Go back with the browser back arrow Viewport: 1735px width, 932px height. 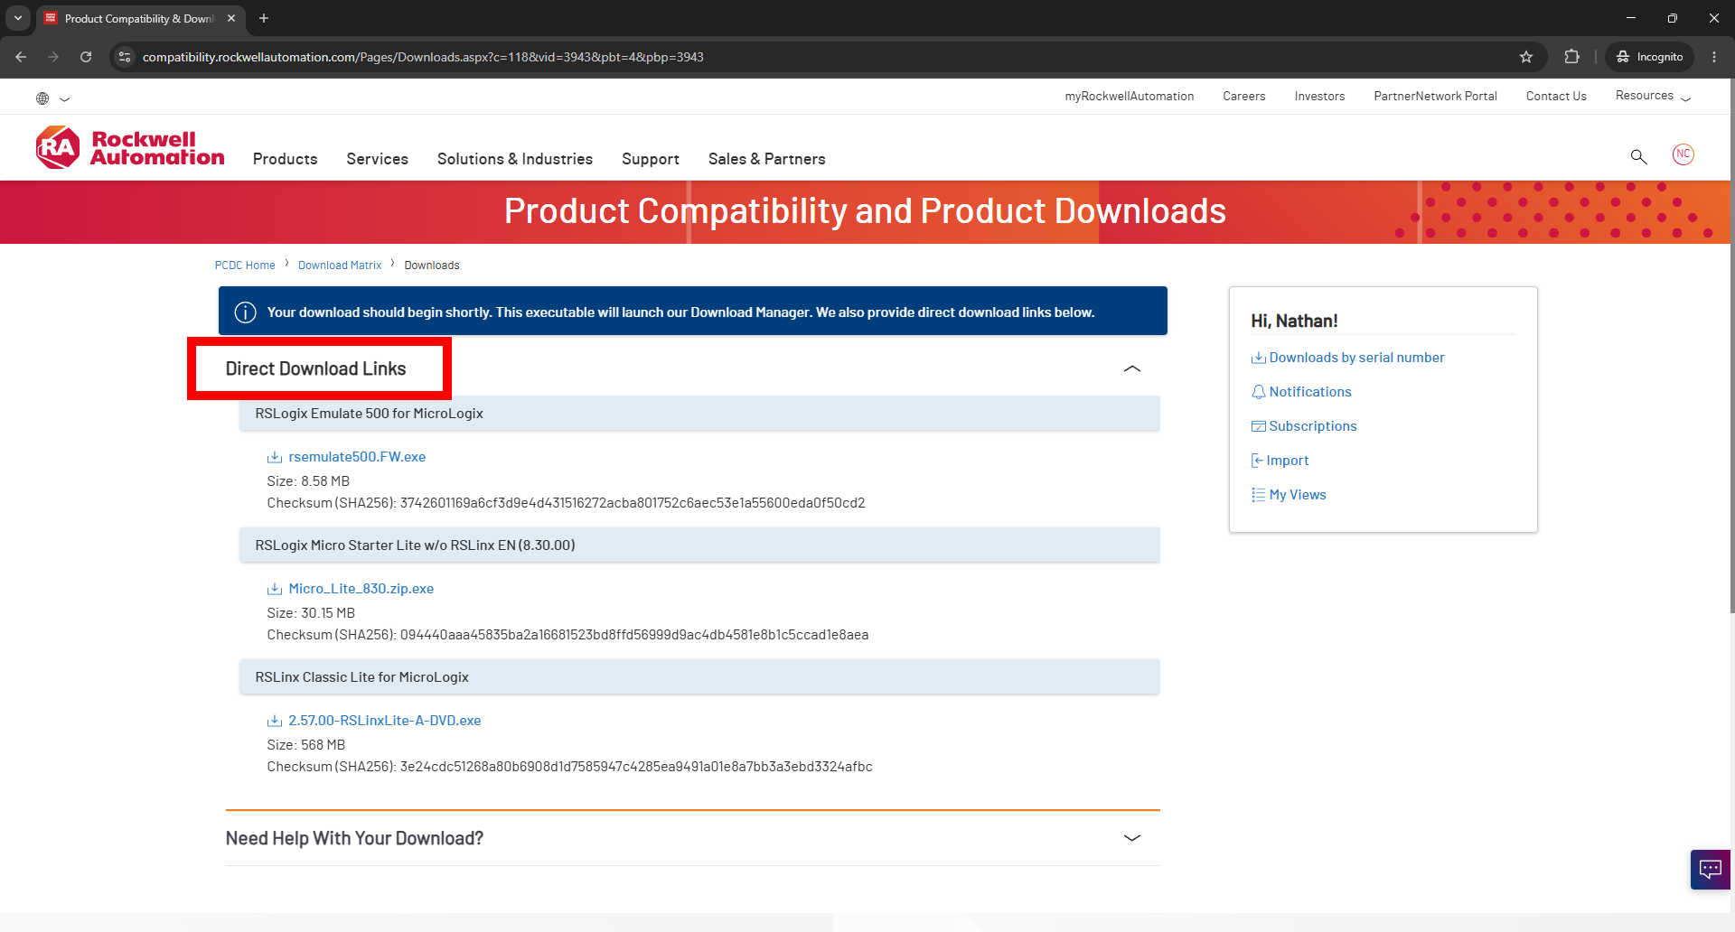(21, 57)
